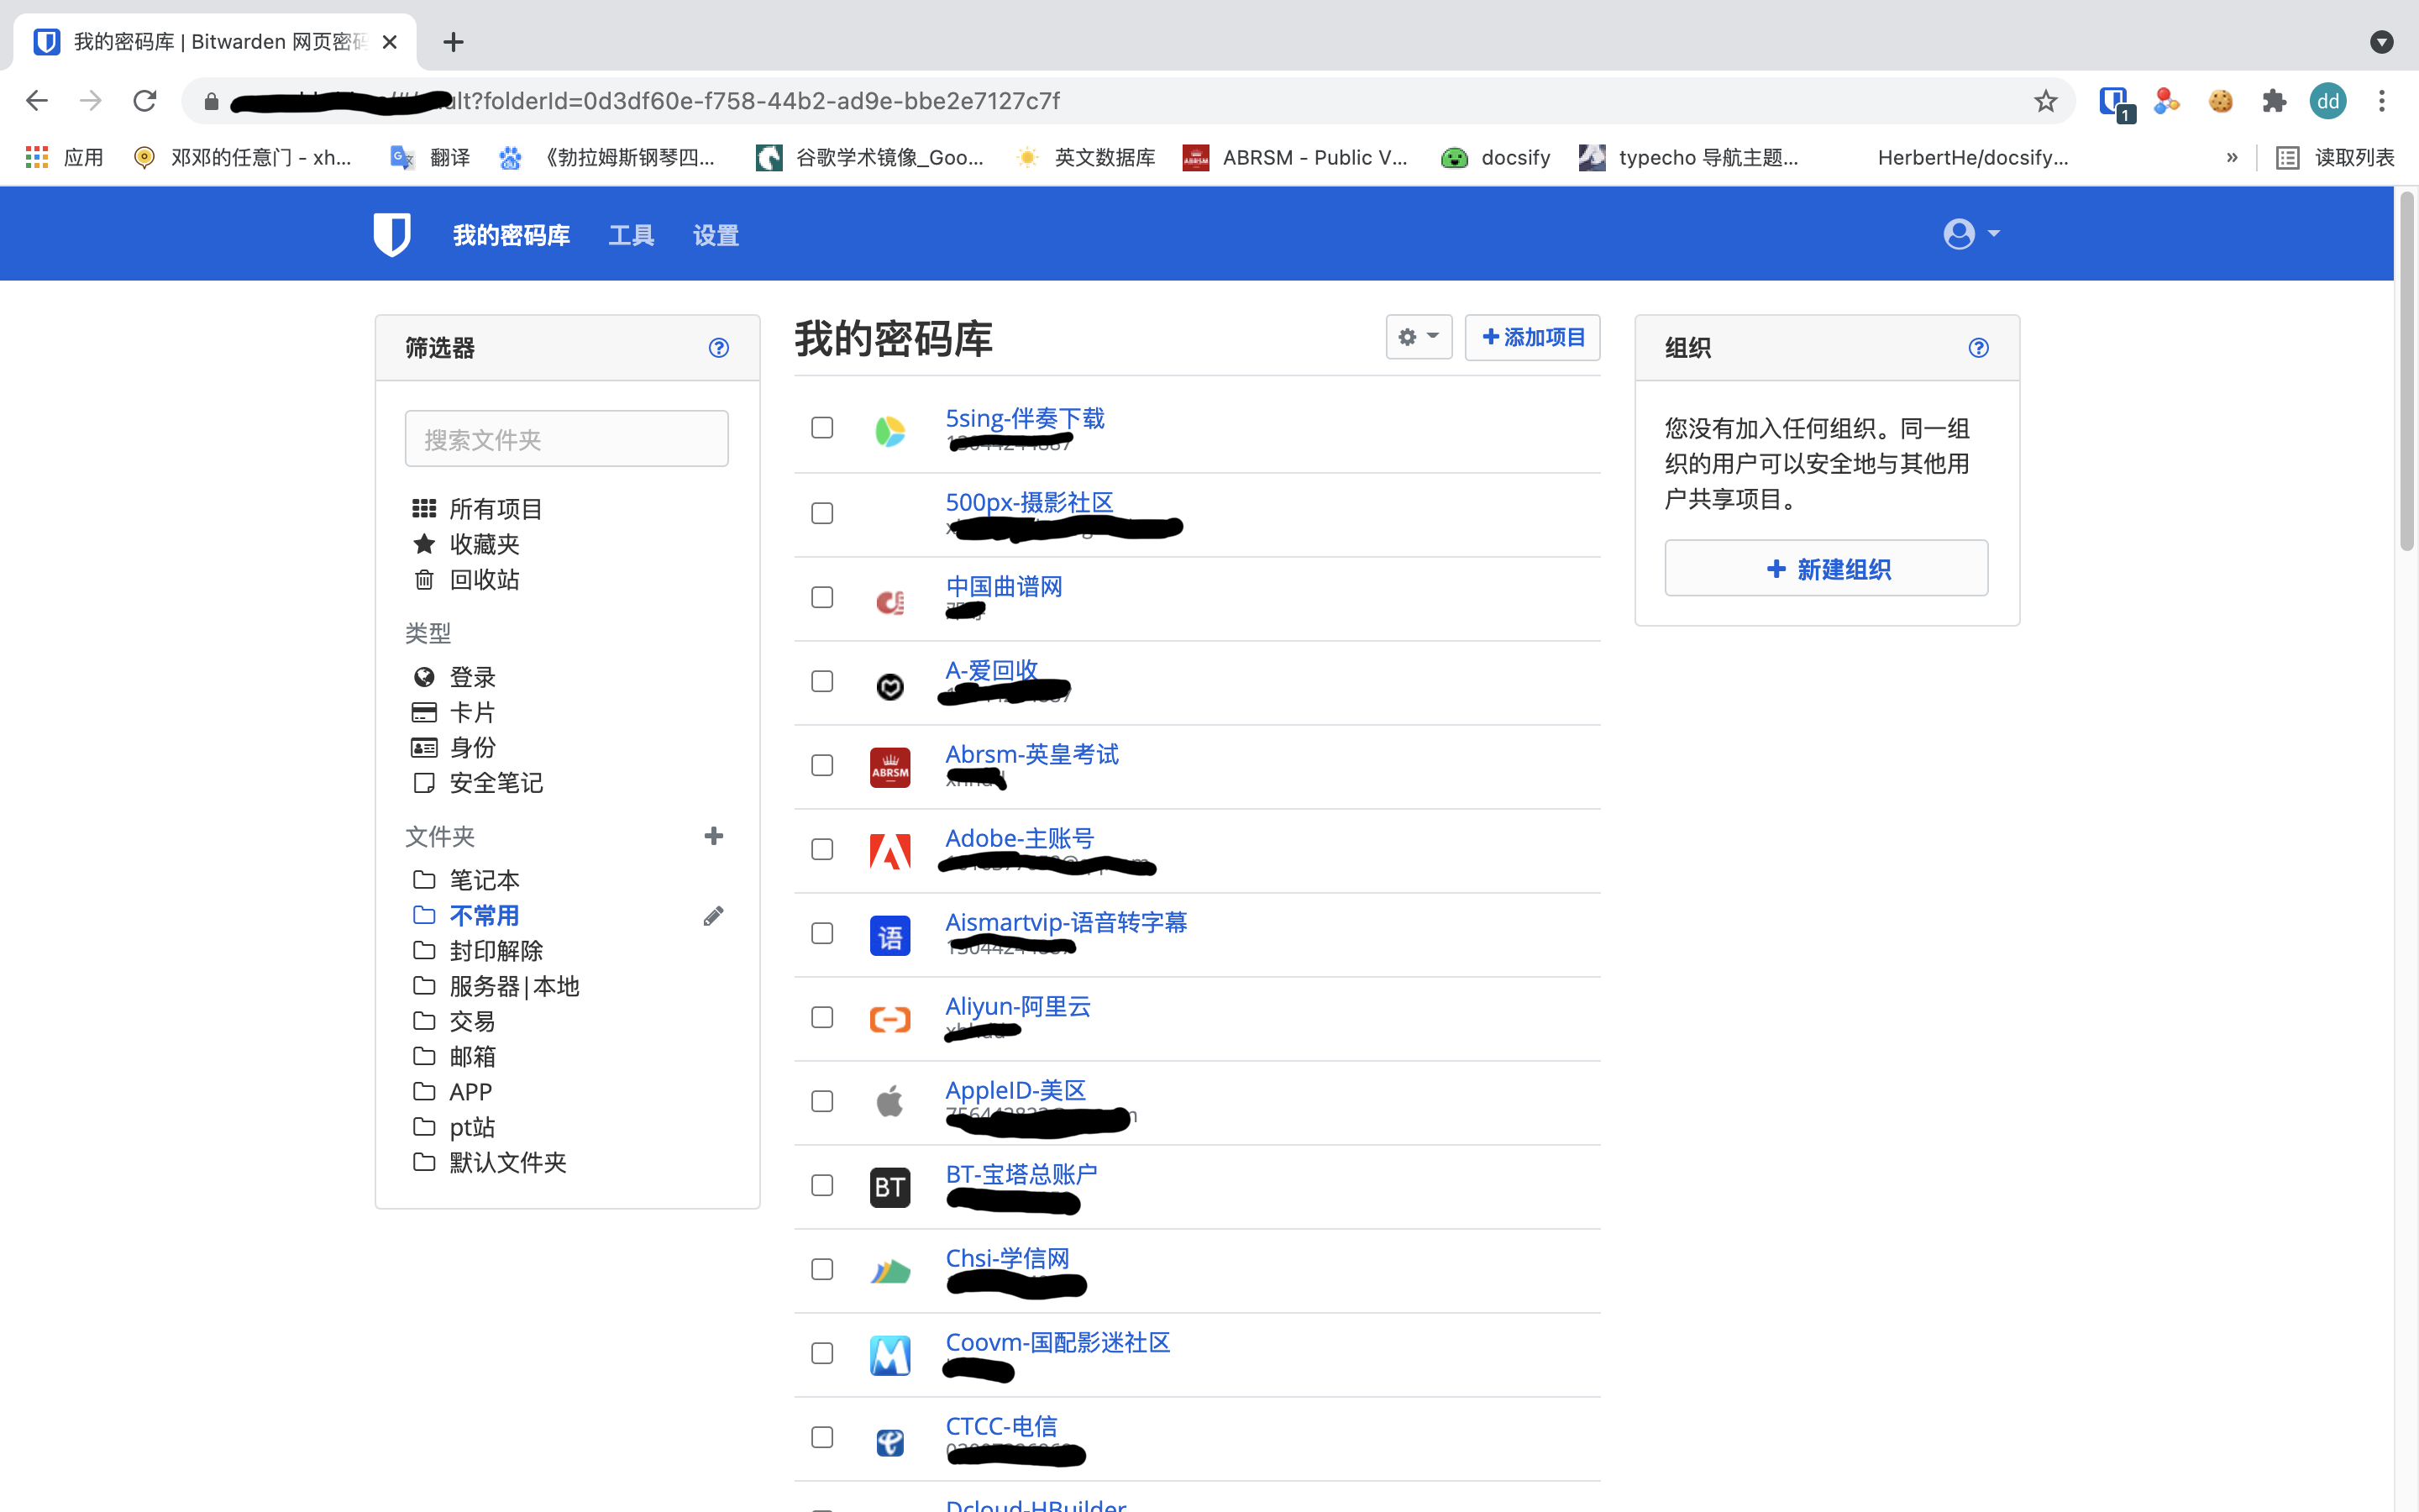Click the BT icon for BT-宝塔总账户
The image size is (2419, 1512).
tap(889, 1187)
